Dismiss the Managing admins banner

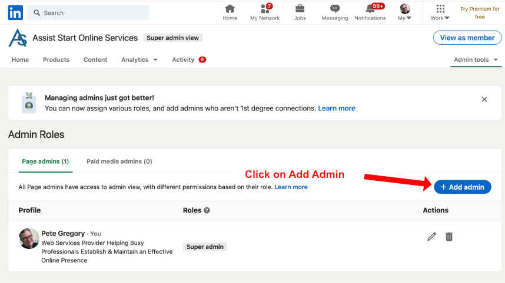tap(484, 99)
